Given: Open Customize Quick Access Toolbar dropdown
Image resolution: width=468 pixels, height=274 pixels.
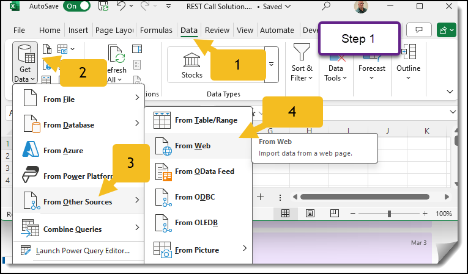Looking at the screenshot, I should coord(168,6).
